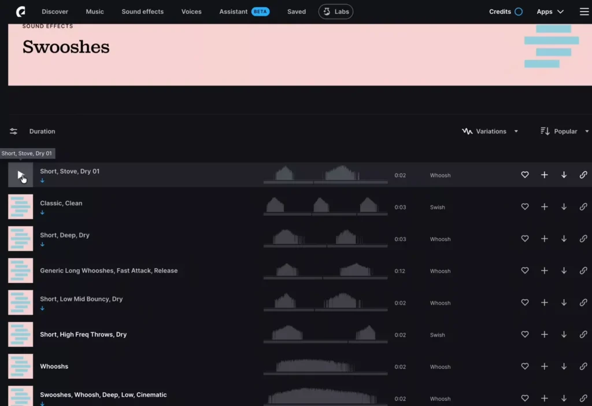Screen dimensions: 592x406
Task: Click the Labs button
Action: tap(336, 12)
